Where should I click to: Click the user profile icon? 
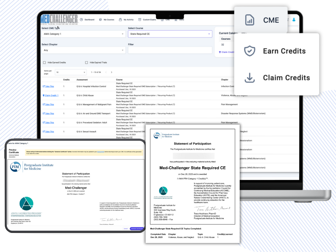click(293, 20)
